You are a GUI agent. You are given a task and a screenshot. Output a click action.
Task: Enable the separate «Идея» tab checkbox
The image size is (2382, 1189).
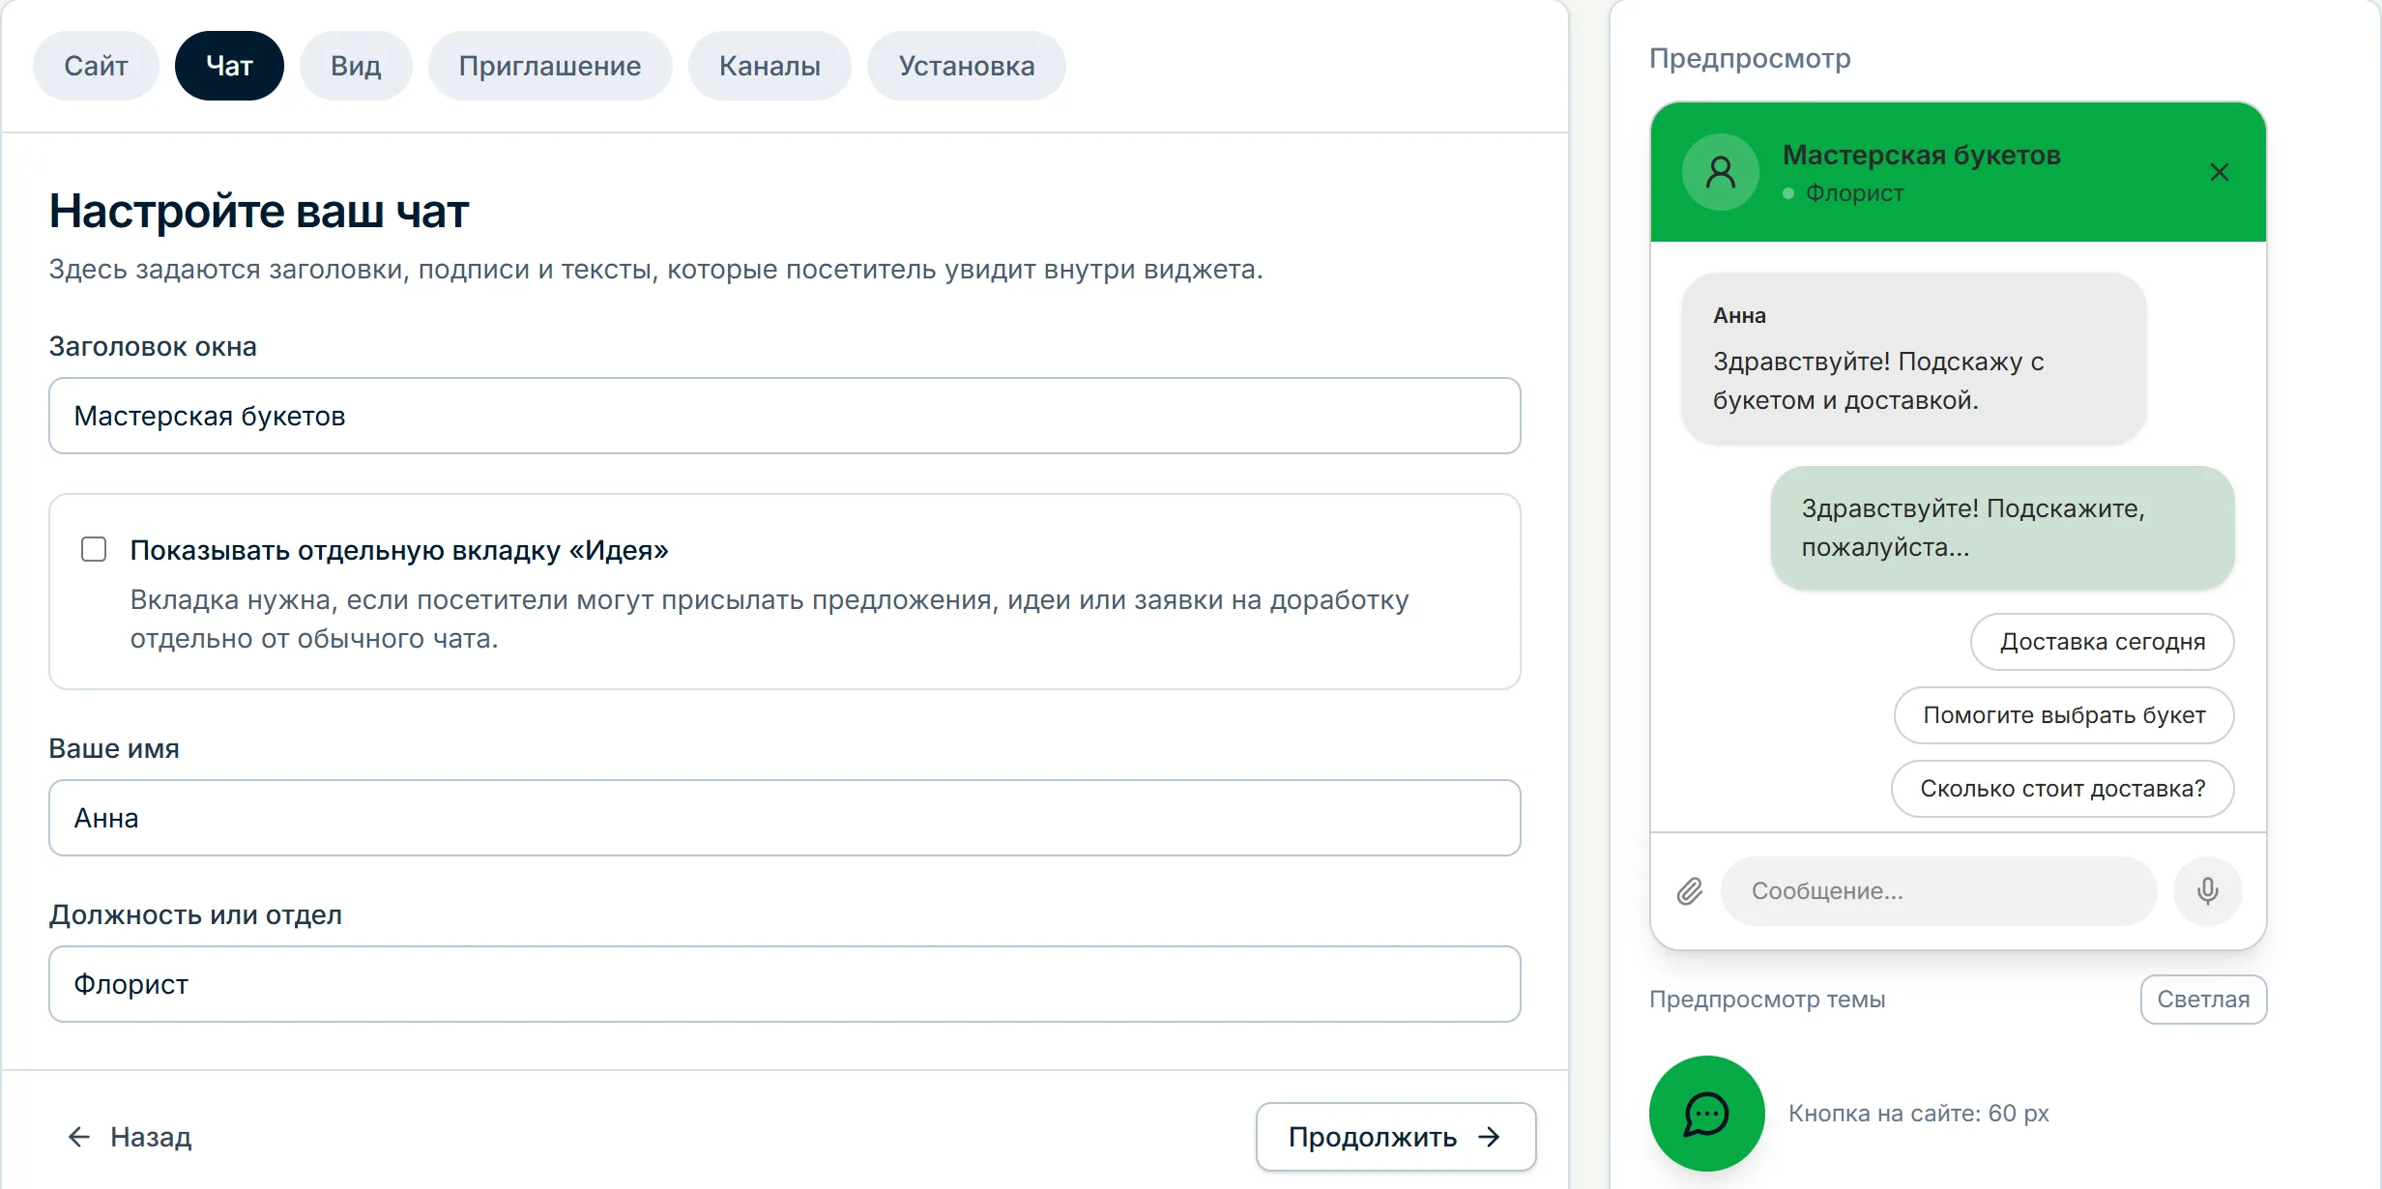pos(94,549)
